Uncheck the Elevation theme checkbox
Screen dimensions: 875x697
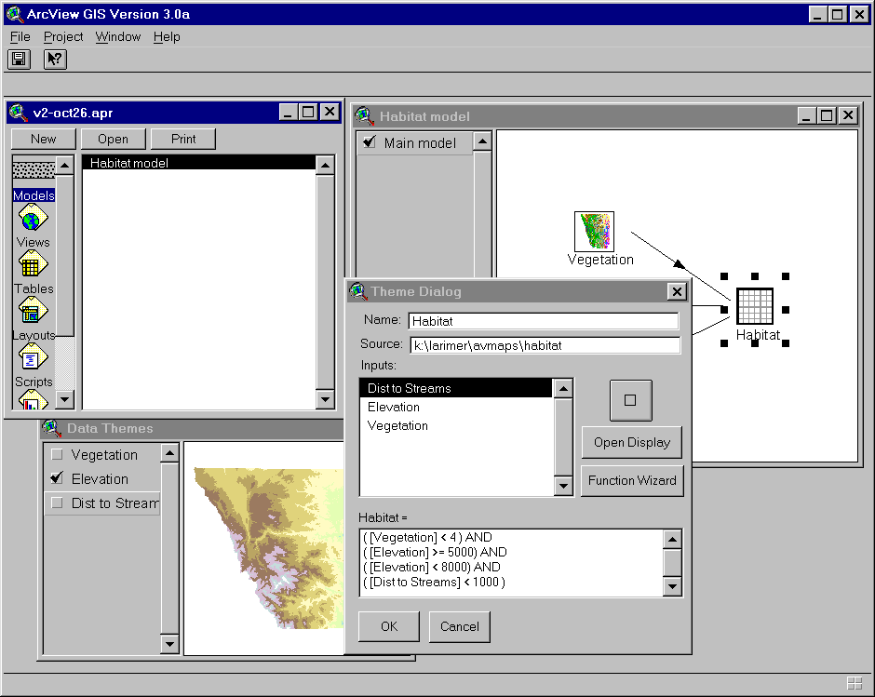tap(58, 479)
